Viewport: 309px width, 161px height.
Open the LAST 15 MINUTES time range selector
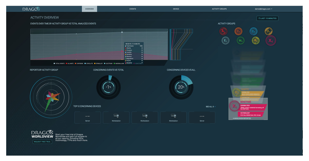click(x=268, y=18)
